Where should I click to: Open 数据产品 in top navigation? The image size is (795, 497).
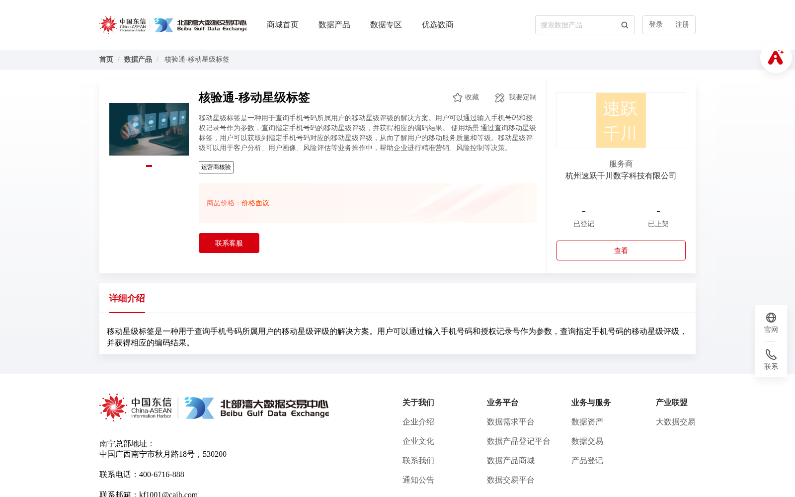coord(334,25)
